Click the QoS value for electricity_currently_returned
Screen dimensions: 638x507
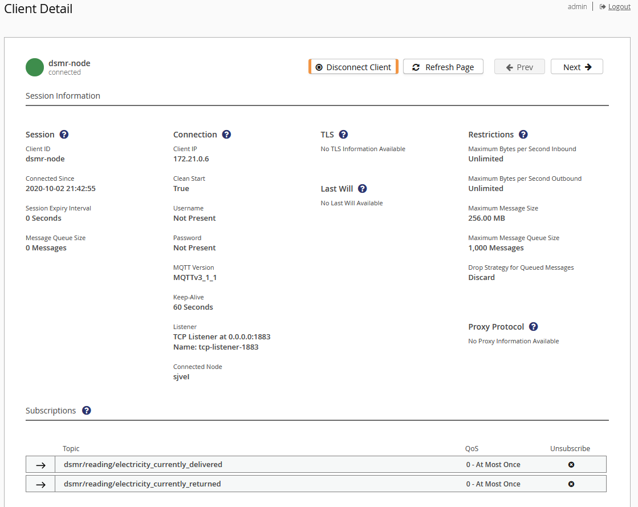click(493, 484)
